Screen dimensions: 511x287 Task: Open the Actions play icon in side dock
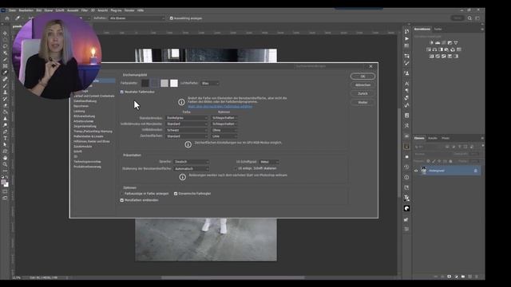pos(406,38)
